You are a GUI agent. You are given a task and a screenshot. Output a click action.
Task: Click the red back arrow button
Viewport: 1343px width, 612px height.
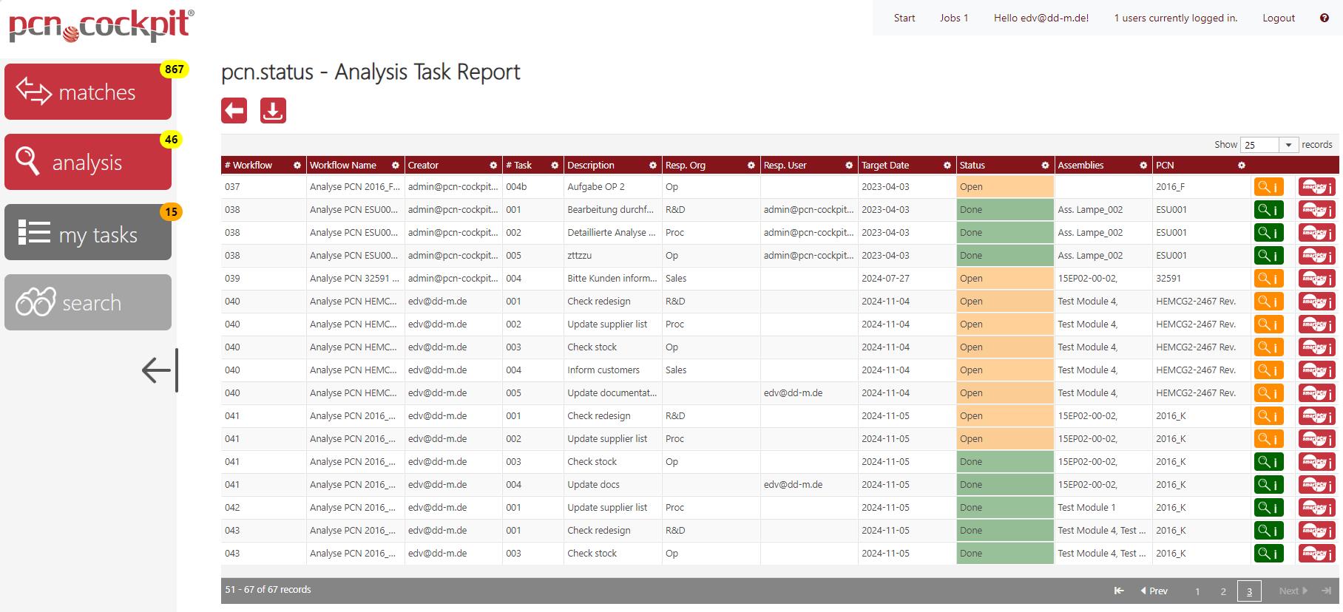point(234,111)
